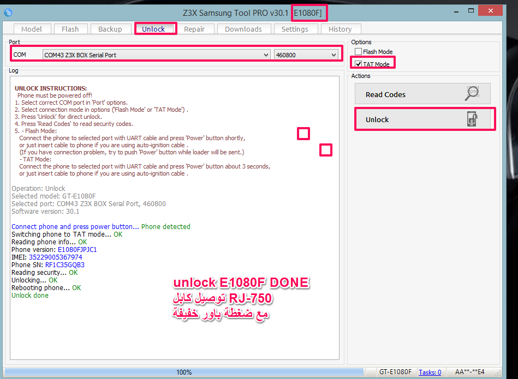
Task: Click the window resize grip in status bar
Action: (498, 373)
